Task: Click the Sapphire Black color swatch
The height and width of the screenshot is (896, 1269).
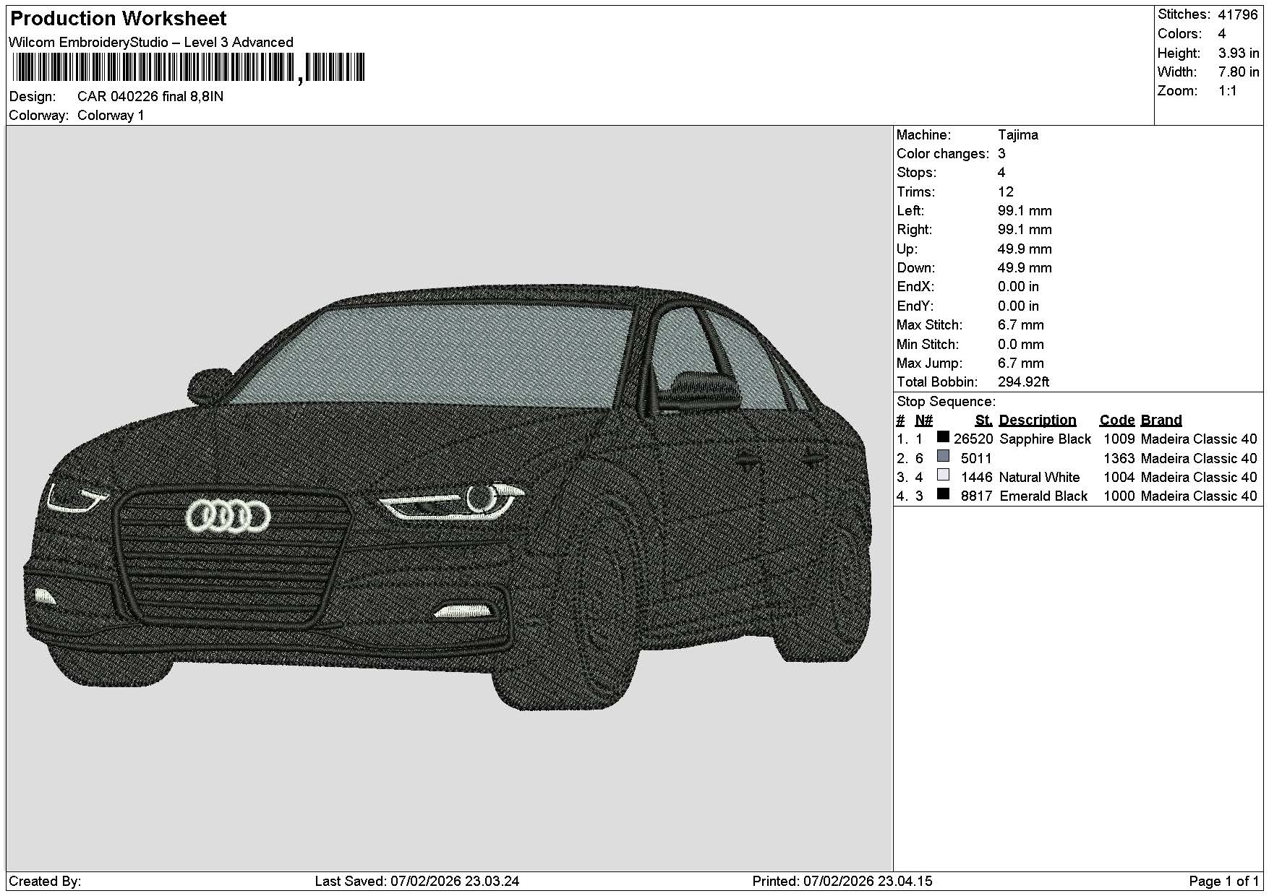Action: pos(943,437)
